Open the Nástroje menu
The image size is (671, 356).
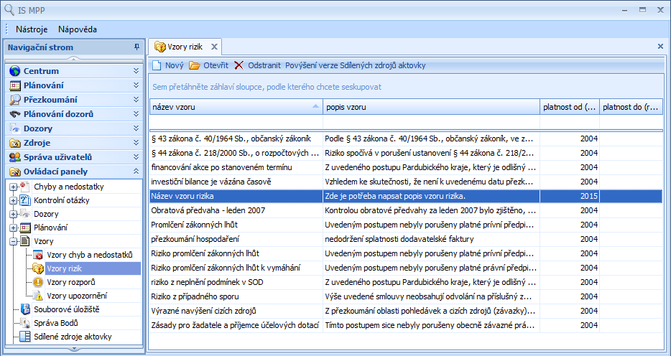tap(32, 29)
